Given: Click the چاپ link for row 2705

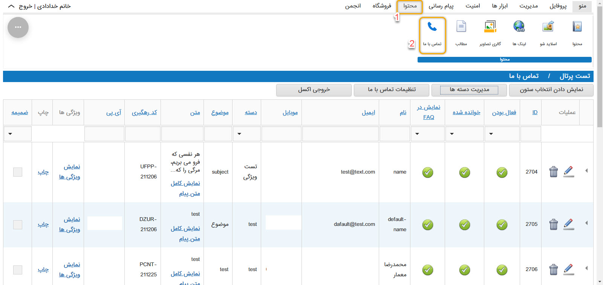Looking at the screenshot, I should coord(43,224).
